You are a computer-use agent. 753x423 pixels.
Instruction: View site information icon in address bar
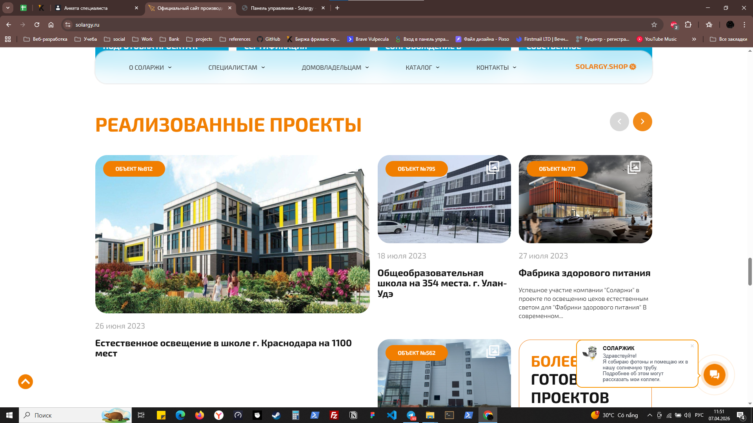(68, 25)
